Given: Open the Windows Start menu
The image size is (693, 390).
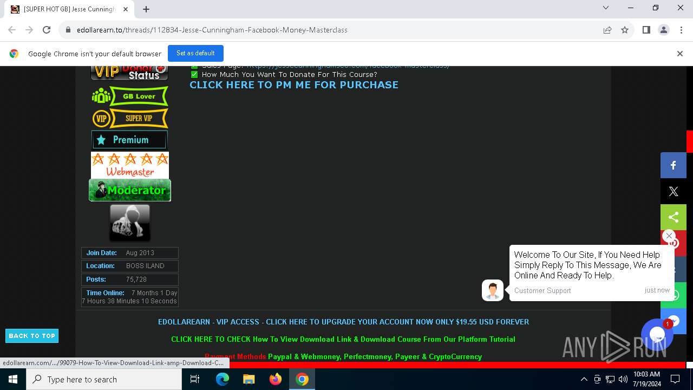Looking at the screenshot, I should (13, 379).
